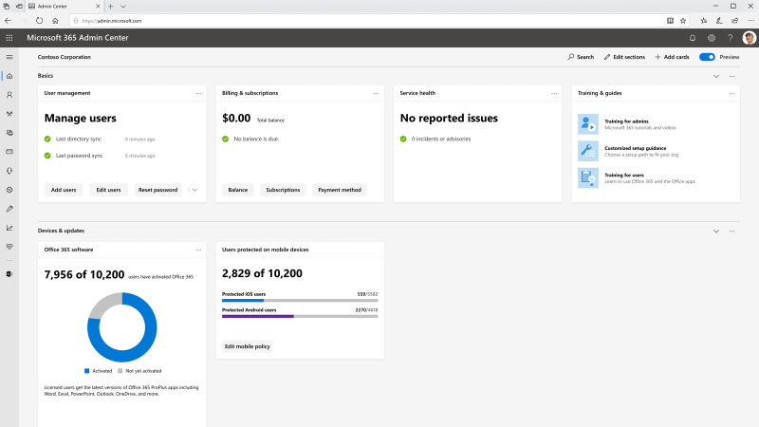Open Resources icon in sidebar

[9, 133]
